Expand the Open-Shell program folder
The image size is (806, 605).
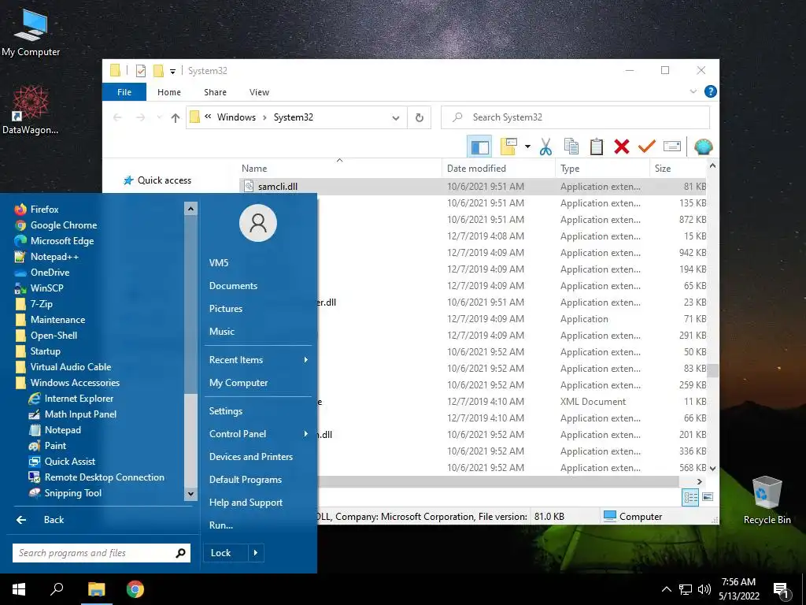point(46,336)
